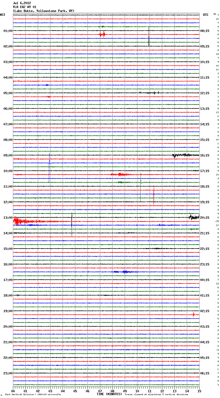Click the DC column header

215,14
